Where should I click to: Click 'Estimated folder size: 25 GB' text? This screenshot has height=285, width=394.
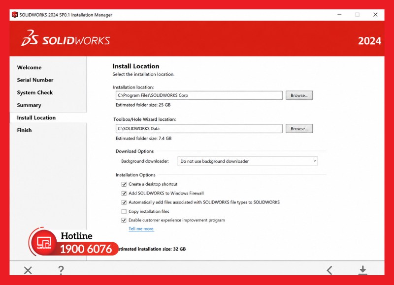143,105
